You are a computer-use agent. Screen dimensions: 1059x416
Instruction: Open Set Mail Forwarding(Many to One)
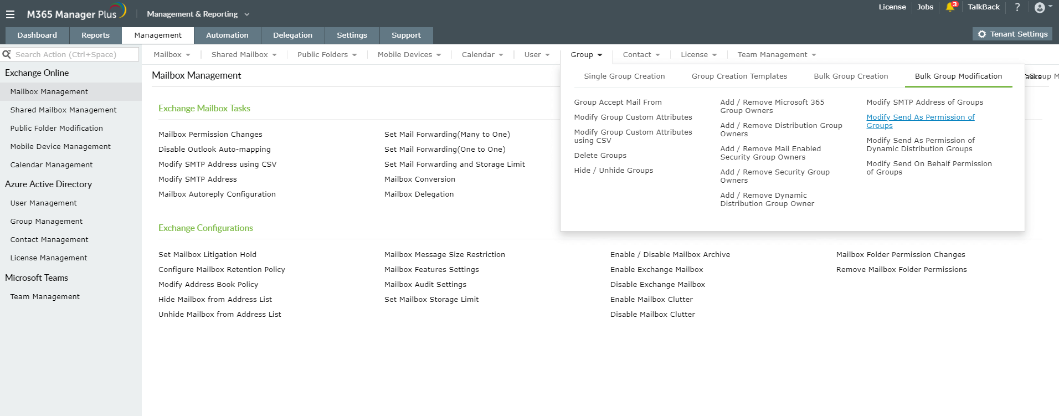pos(447,135)
